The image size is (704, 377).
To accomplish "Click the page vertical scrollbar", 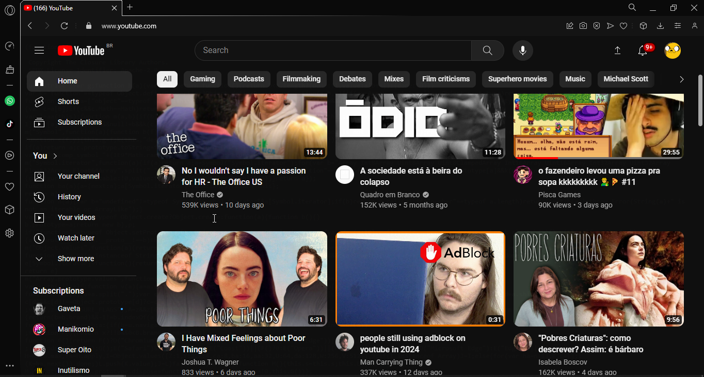I will point(700,100).
